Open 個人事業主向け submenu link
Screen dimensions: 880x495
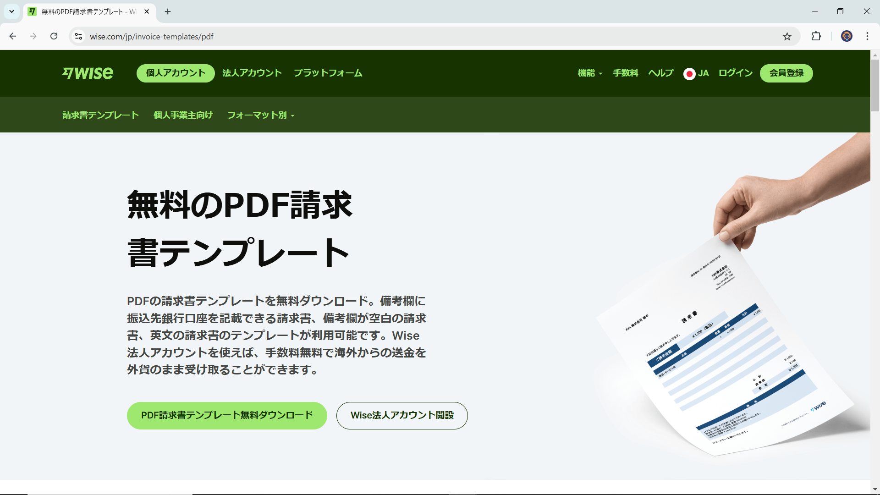point(183,115)
